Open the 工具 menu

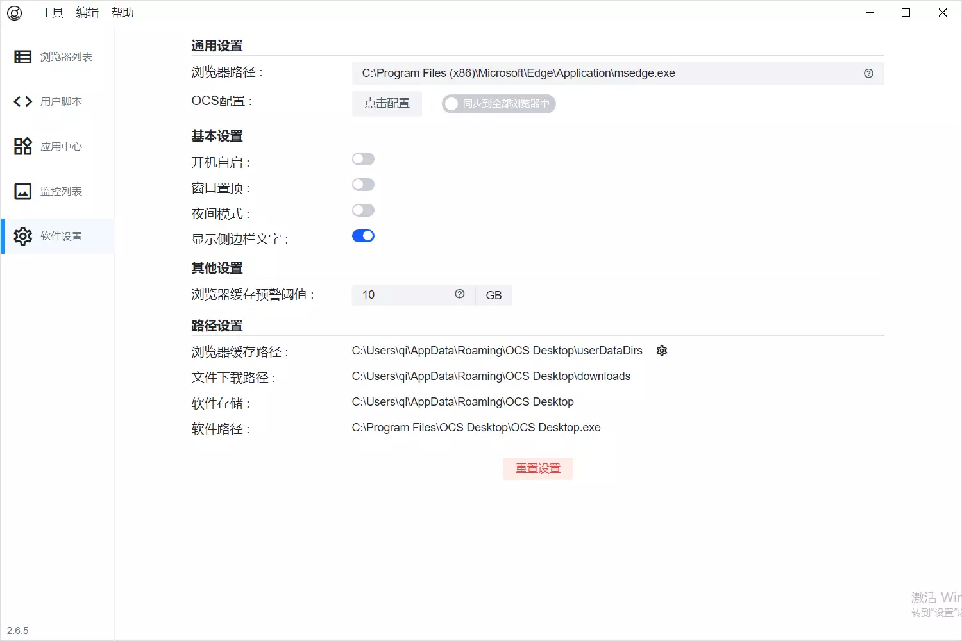[x=52, y=13]
